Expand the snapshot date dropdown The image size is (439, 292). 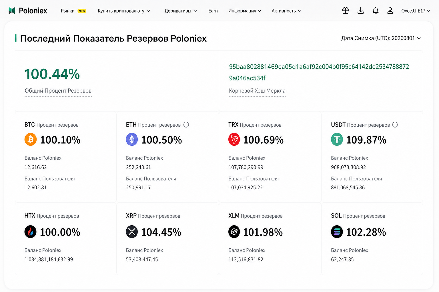click(381, 38)
